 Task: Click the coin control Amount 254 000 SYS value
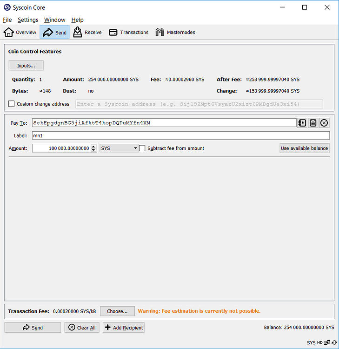pos(113,80)
